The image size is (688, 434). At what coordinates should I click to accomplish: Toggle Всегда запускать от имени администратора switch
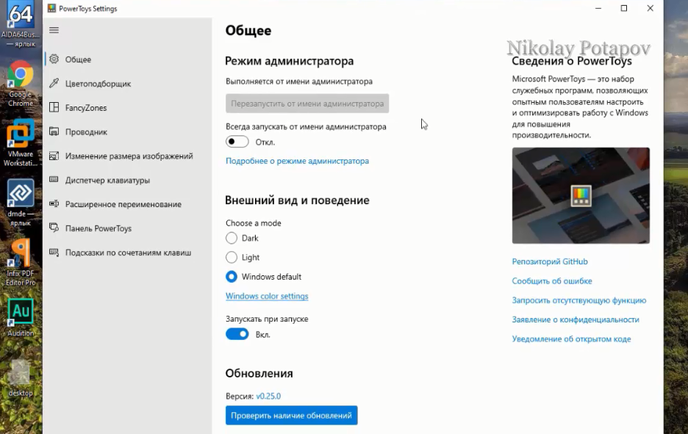coord(237,142)
